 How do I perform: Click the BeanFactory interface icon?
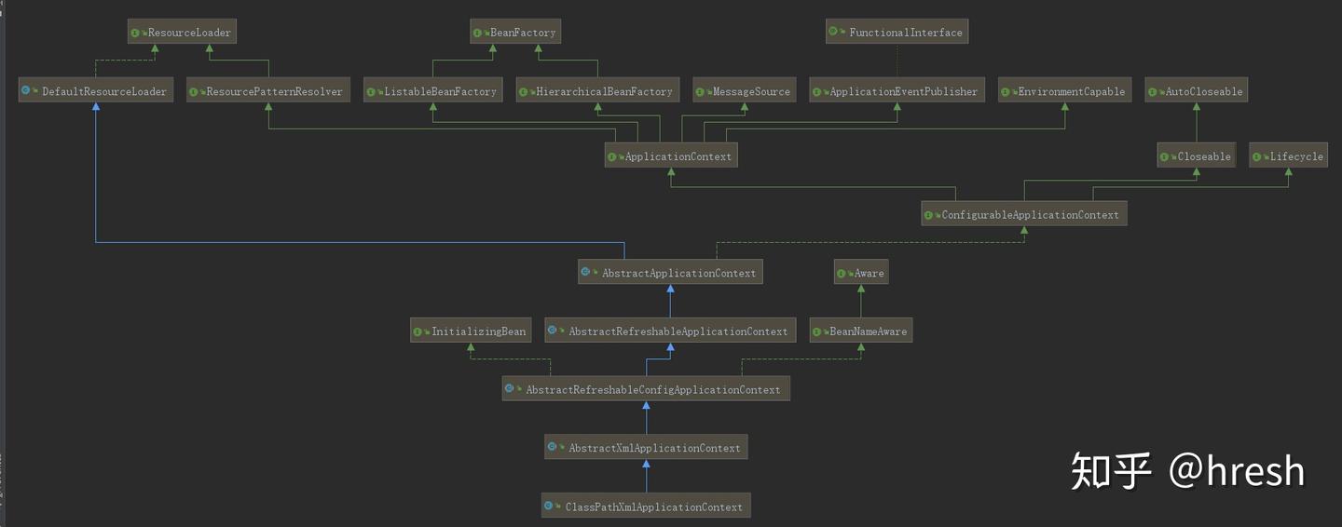(x=478, y=33)
